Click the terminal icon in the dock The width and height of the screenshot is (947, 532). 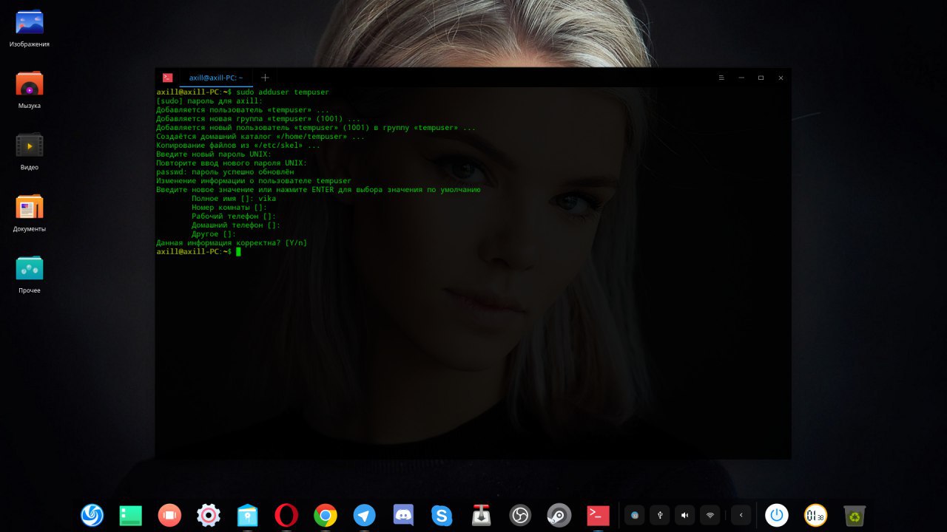(598, 515)
